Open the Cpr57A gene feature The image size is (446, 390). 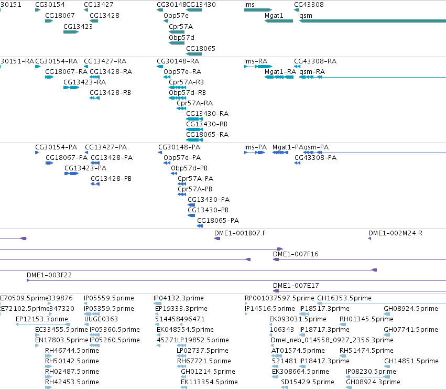coord(177,32)
